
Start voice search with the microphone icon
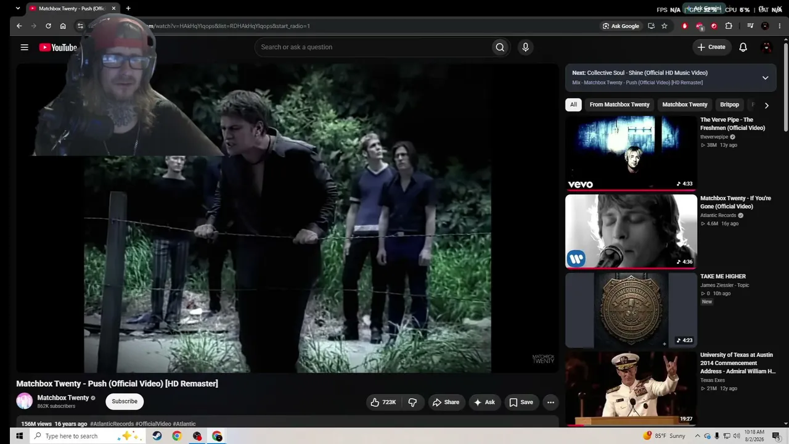tap(525, 47)
